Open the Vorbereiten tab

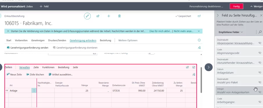21,40
